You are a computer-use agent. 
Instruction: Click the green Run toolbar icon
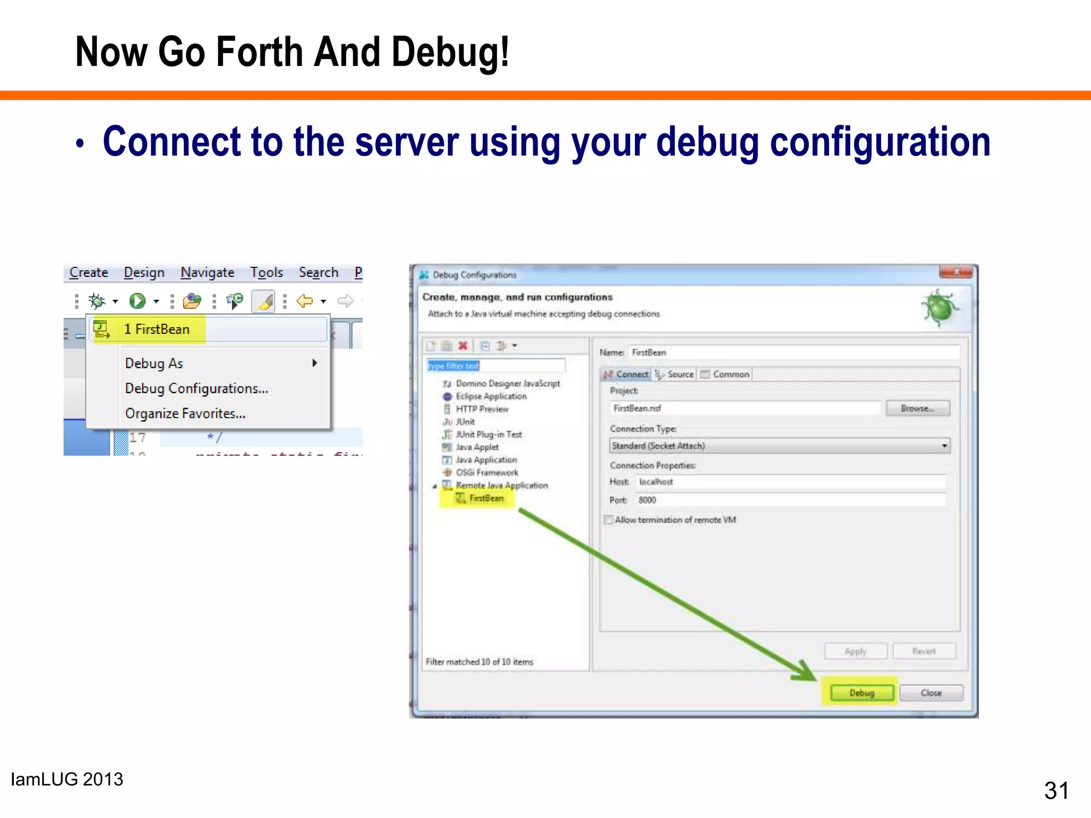[x=137, y=301]
